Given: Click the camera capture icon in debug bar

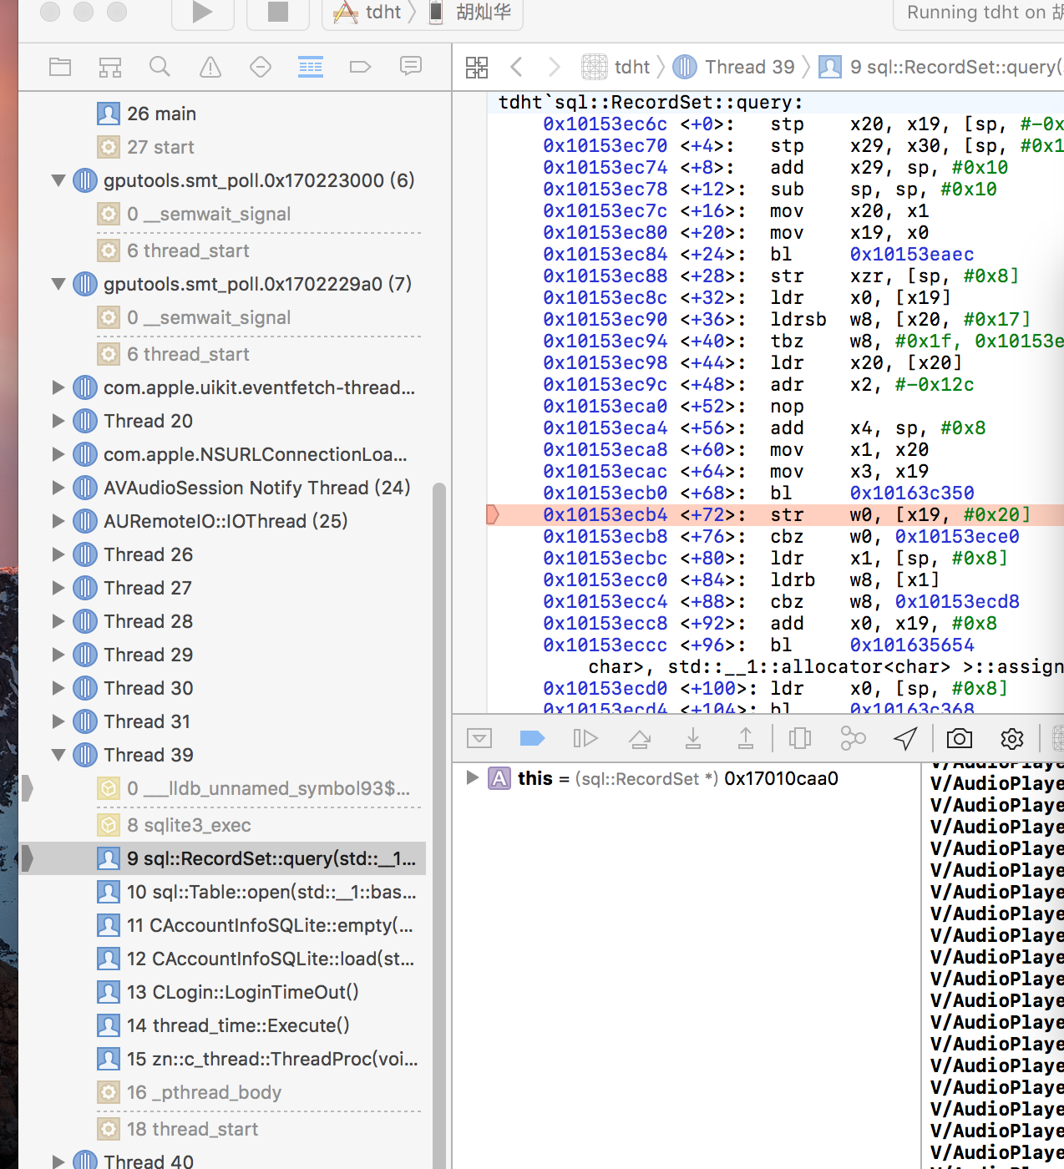Looking at the screenshot, I should (x=960, y=738).
